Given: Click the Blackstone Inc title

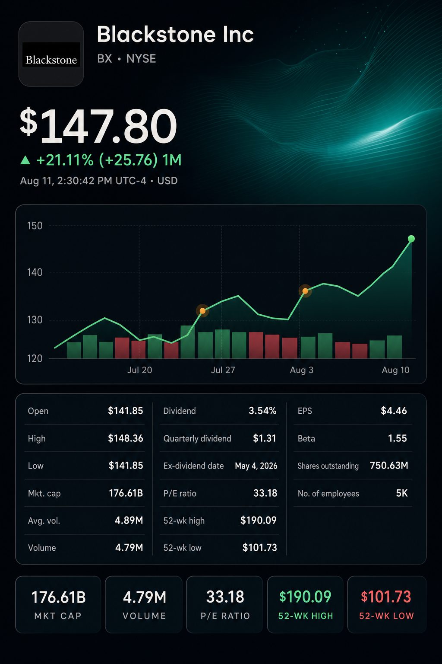Looking at the screenshot, I should pos(175,34).
